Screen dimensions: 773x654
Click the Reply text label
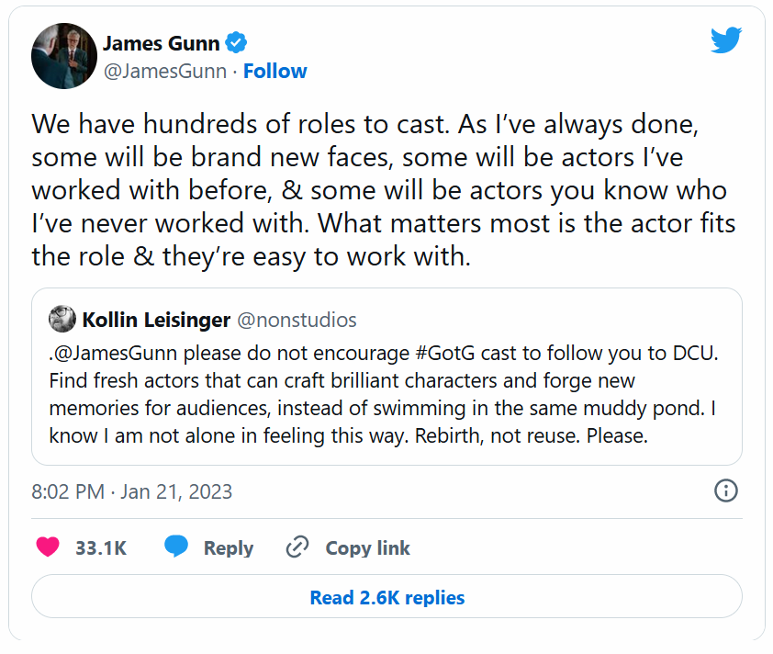[228, 548]
